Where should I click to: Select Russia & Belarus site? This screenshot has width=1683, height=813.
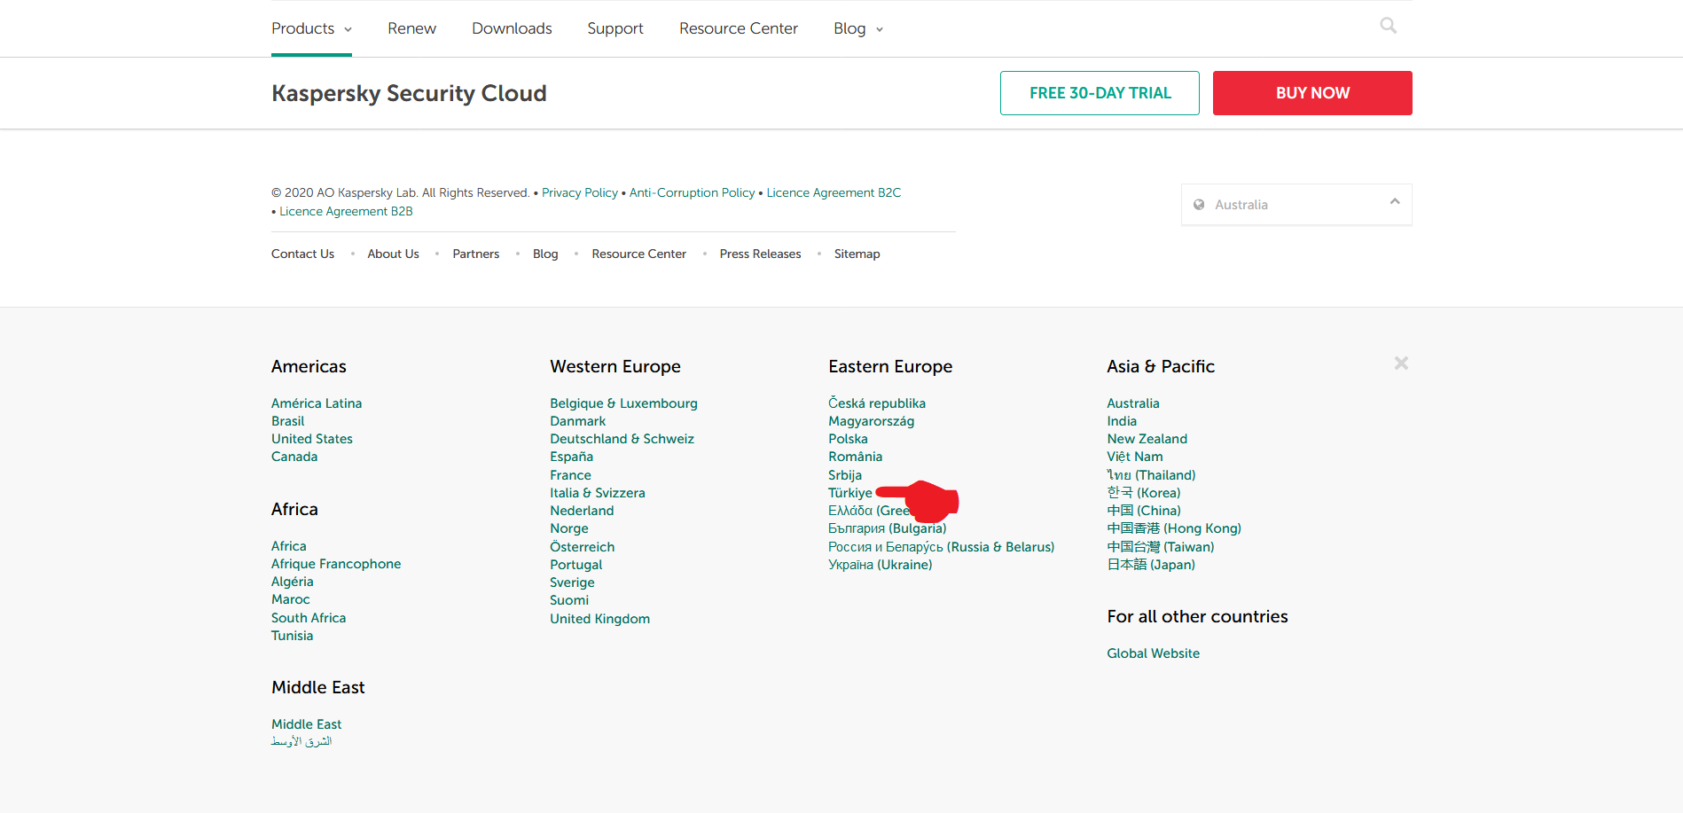(941, 547)
